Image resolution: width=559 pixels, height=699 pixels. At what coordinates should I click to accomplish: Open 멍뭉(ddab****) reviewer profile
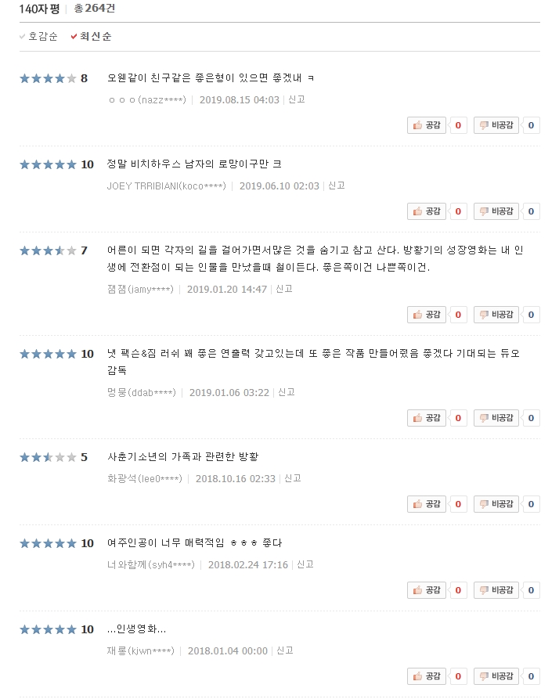pyautogui.click(x=141, y=393)
